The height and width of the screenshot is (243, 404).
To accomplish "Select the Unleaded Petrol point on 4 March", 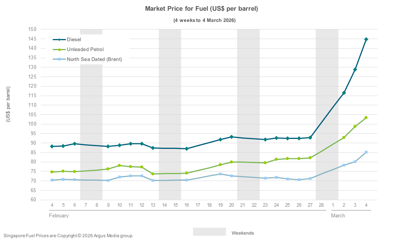I will click(366, 117).
